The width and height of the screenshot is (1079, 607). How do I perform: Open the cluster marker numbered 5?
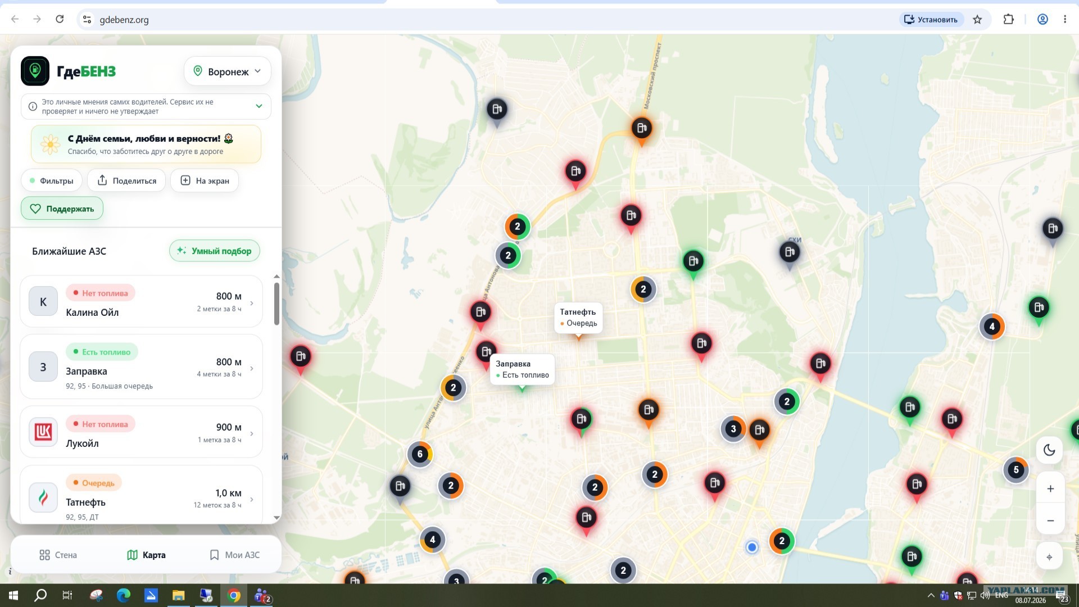click(1015, 470)
